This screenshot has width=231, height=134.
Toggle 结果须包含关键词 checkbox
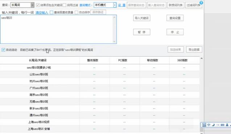(38, 5)
